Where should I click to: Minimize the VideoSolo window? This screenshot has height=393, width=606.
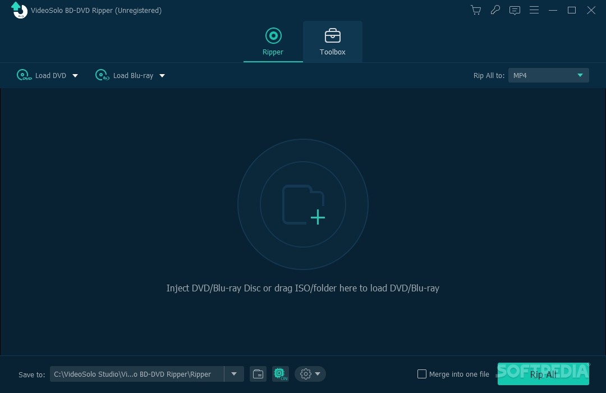553,11
